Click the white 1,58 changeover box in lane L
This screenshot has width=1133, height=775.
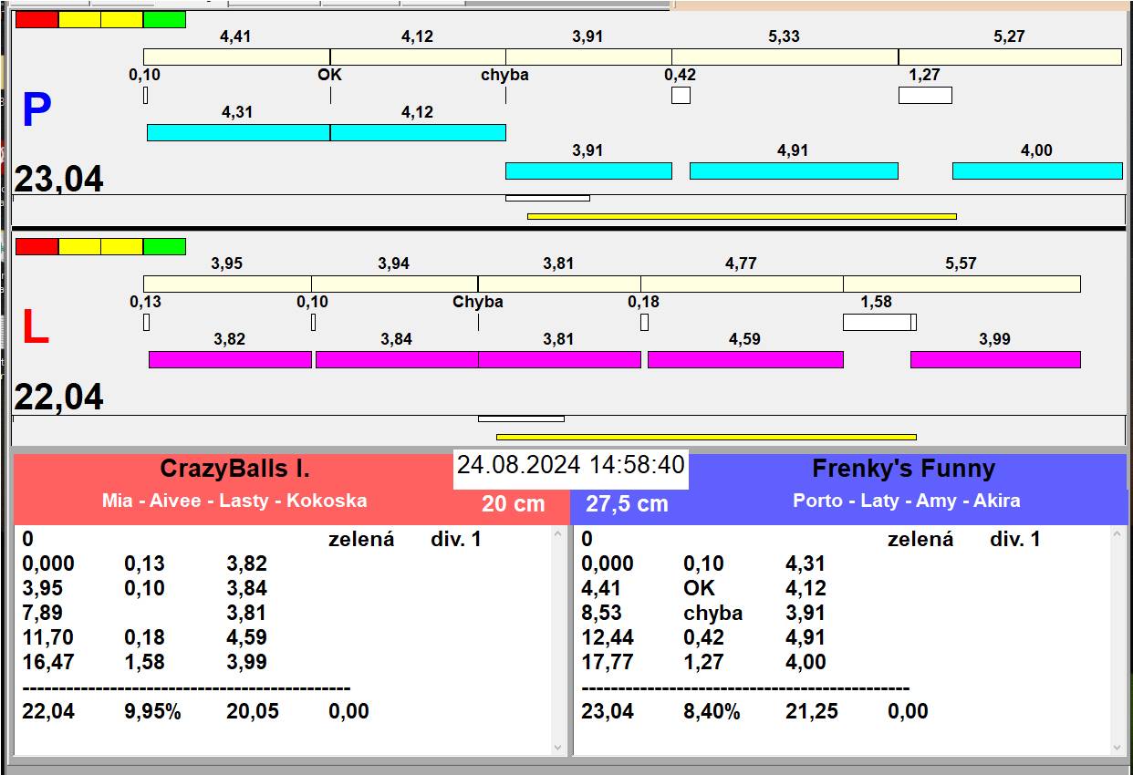coord(877,322)
